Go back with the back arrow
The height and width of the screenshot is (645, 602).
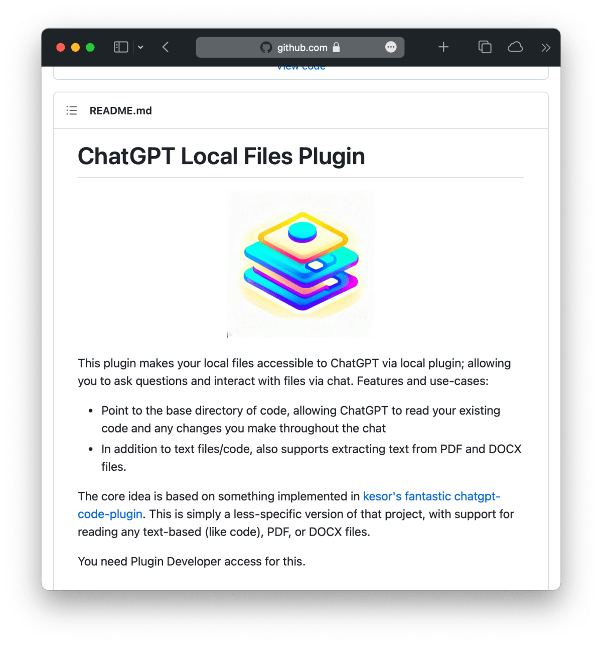166,47
